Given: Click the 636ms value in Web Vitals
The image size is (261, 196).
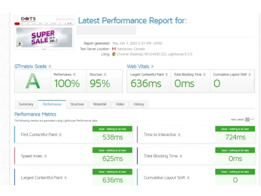Looking at the screenshot, I should 146,84.
